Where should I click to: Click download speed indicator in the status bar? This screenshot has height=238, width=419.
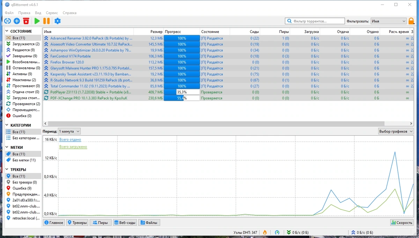click(x=297, y=232)
